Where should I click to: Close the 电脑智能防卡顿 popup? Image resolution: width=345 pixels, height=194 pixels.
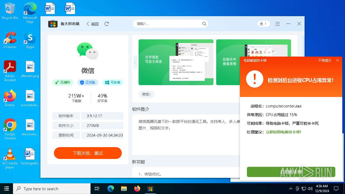coord(337,60)
